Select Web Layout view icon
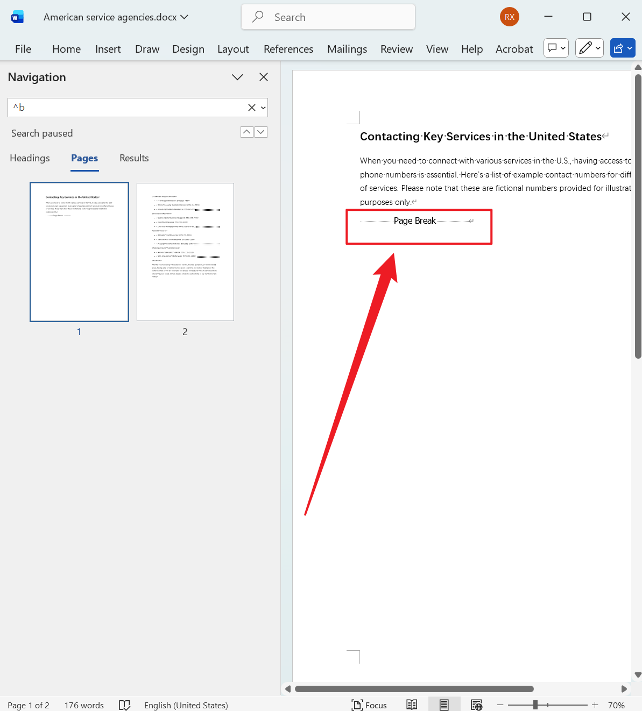 [476, 704]
